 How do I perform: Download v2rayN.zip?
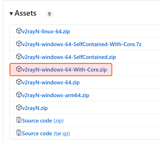click(x=35, y=108)
